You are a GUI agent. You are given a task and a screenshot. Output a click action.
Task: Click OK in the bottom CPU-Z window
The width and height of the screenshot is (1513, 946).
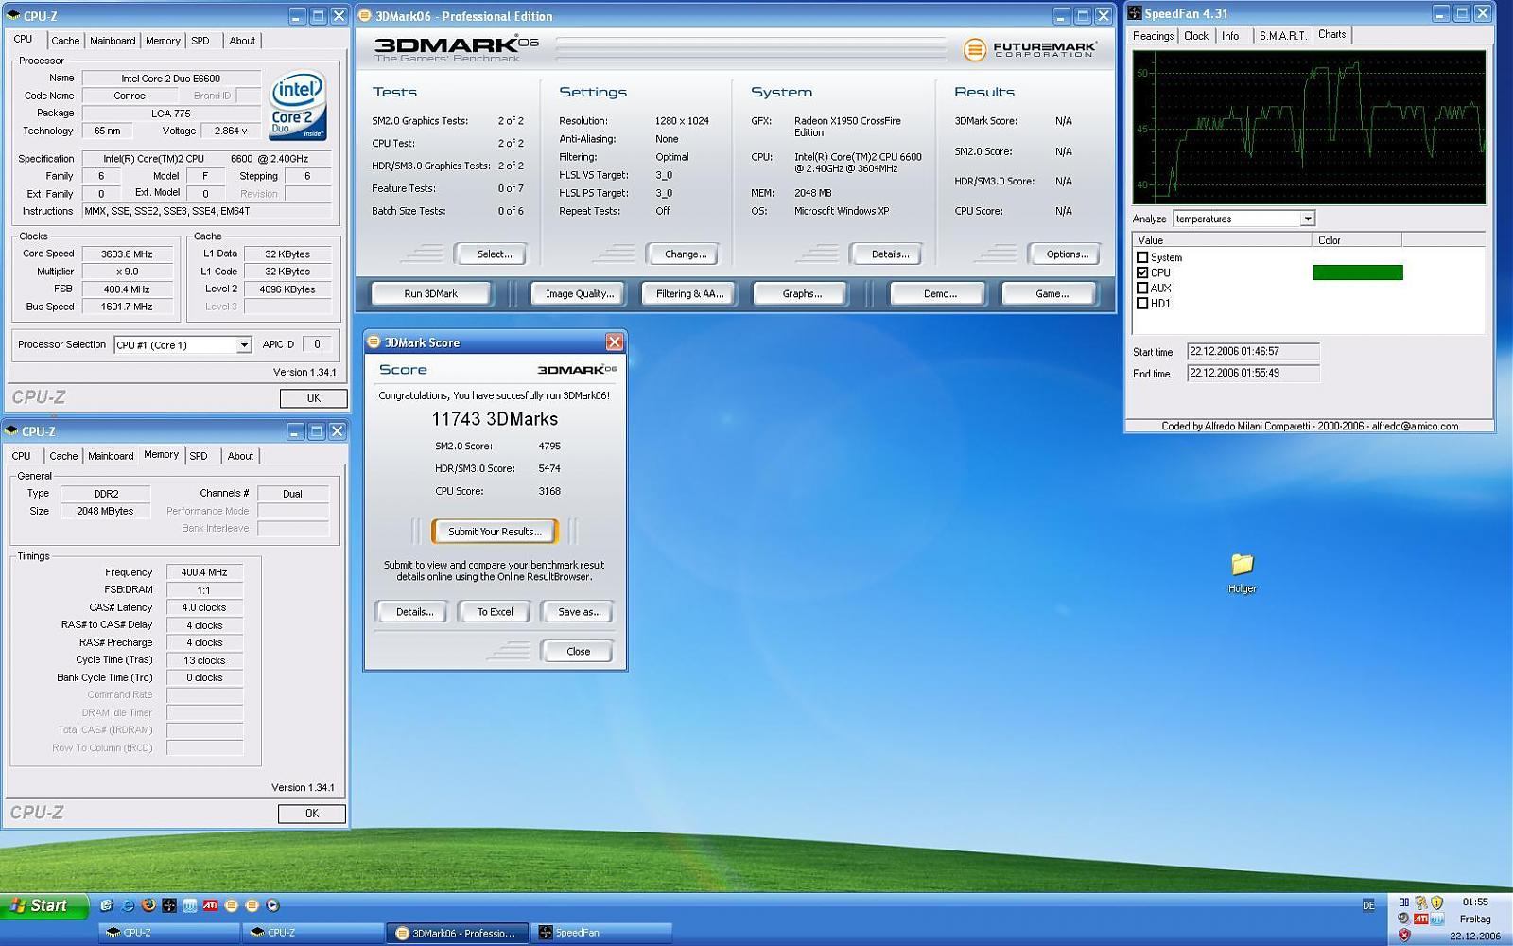coord(312,814)
